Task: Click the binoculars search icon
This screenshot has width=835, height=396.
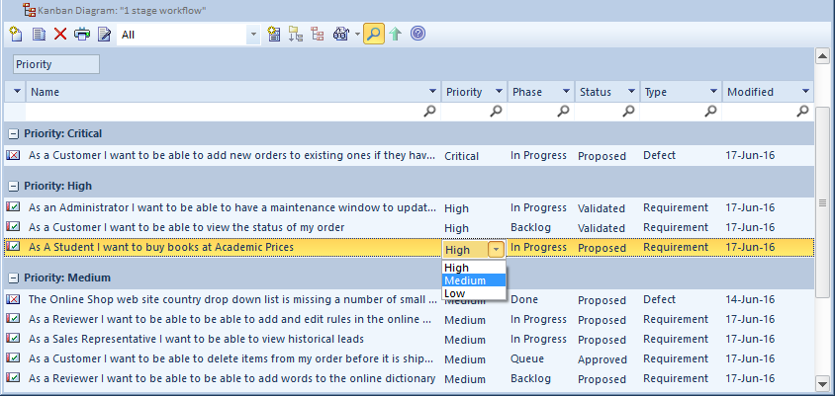Action: point(341,35)
